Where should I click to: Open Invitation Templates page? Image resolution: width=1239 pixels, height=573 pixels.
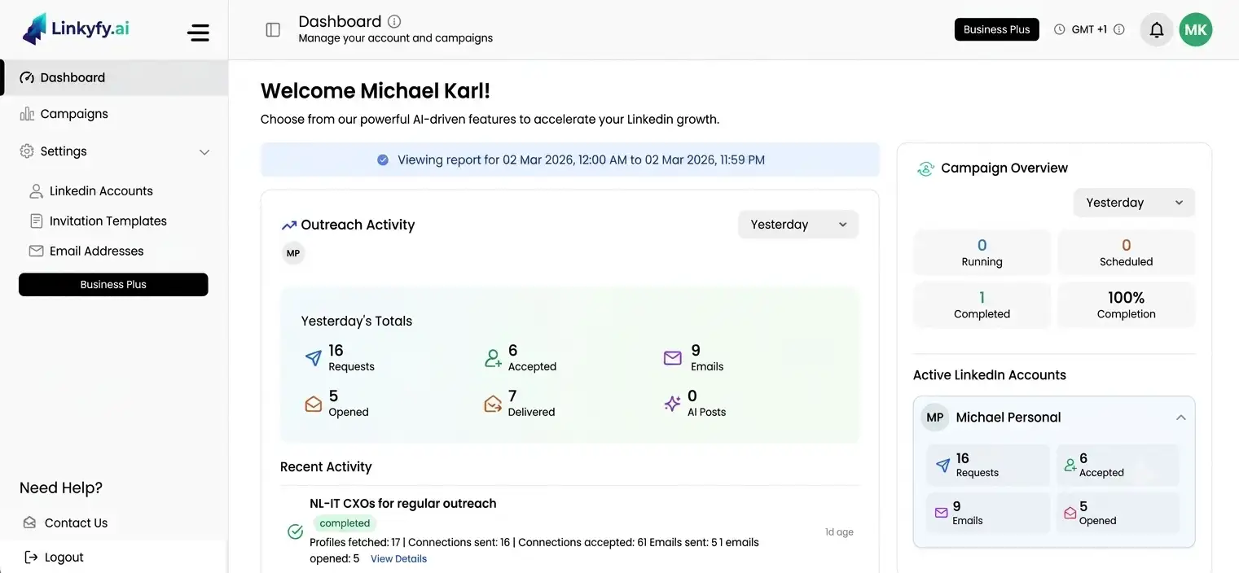coord(108,221)
